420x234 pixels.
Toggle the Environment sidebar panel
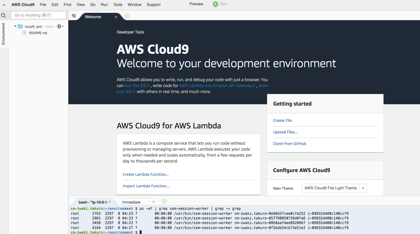click(3, 34)
